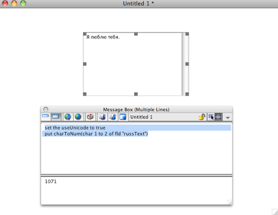
Task: Zoom the Untitled 1 window with green button
Action: 23,3
